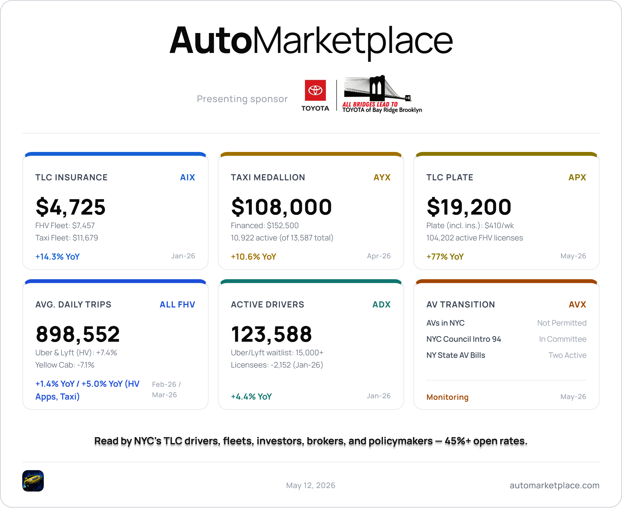Image resolution: width=622 pixels, height=508 pixels.
Task: Select the ADX index label
Action: coord(381,304)
